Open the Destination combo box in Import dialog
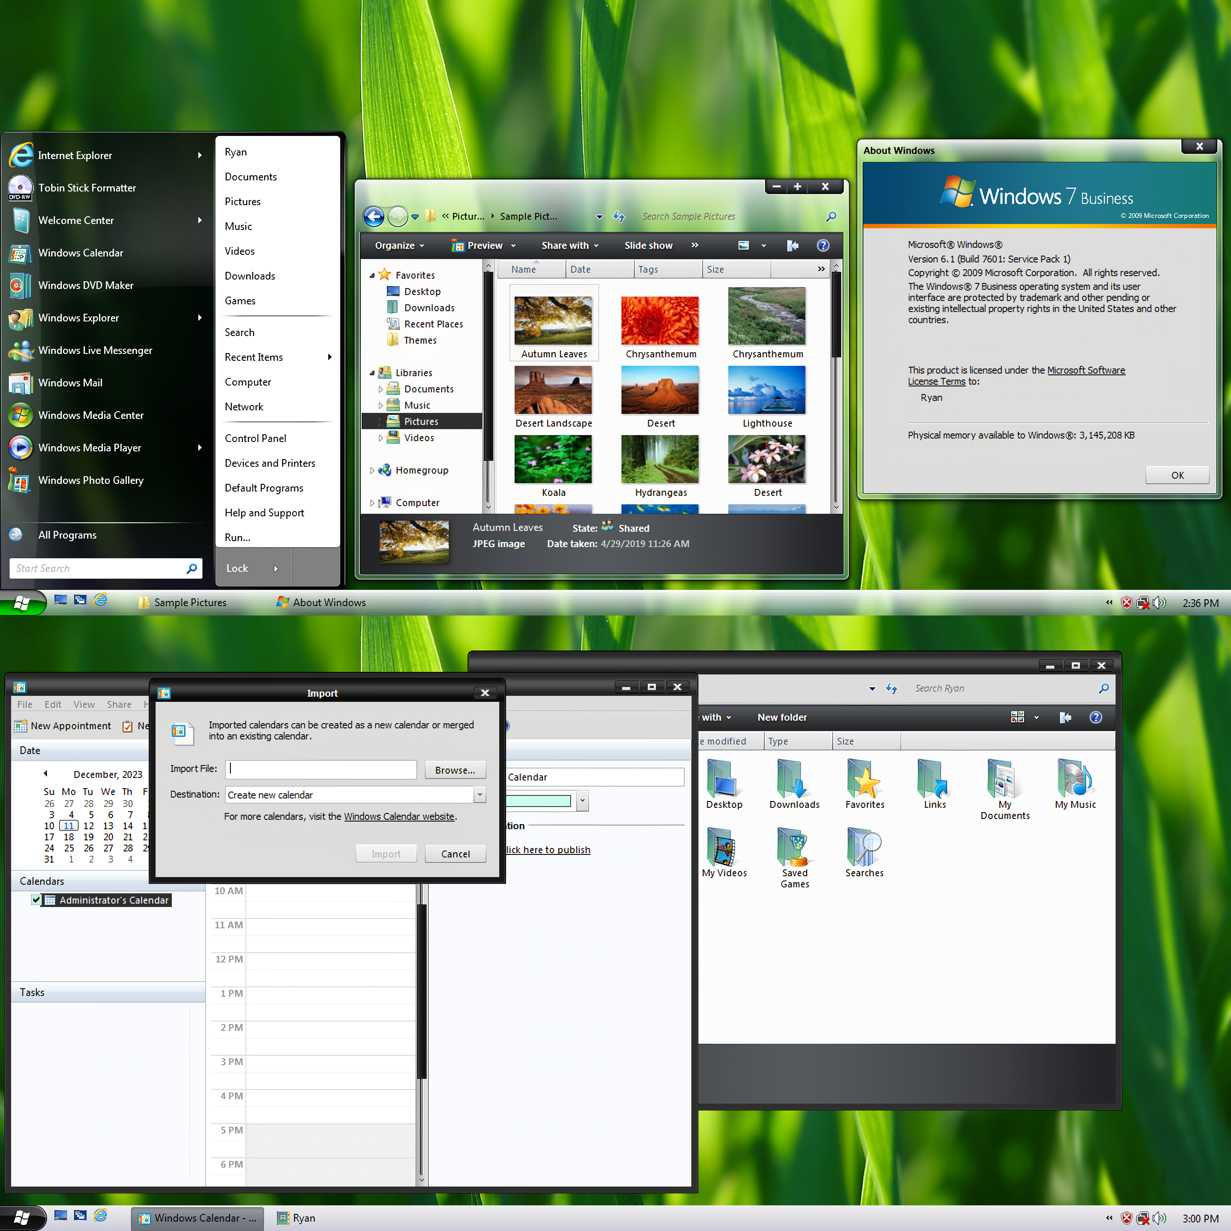This screenshot has width=1231, height=1231. [x=356, y=795]
